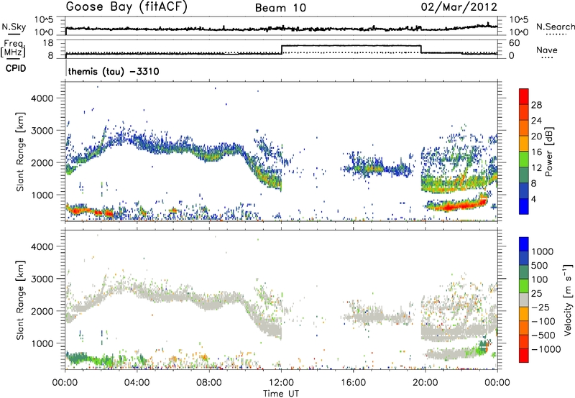Viewport: 575px width, 398px height.
Task: Click the 'Beam 10' heading
Action: click(x=280, y=8)
